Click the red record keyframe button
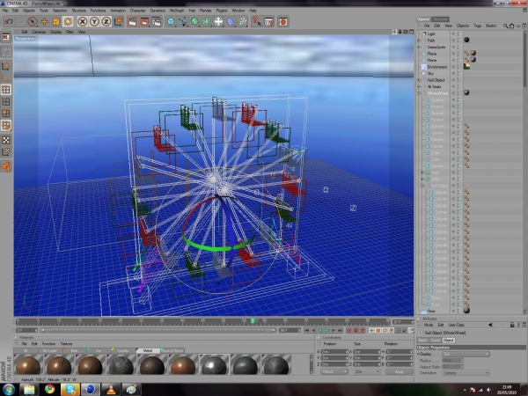528x396 pixels. [349, 331]
